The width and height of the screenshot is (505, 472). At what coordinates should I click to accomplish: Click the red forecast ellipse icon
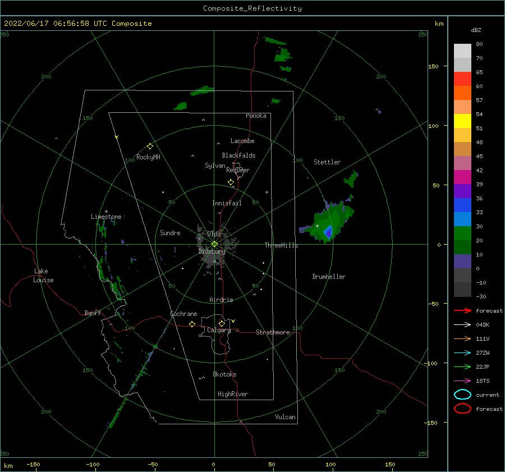pos(462,409)
